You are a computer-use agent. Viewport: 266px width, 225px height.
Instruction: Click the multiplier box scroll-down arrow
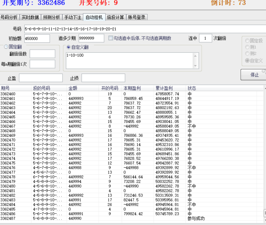(x=195, y=65)
